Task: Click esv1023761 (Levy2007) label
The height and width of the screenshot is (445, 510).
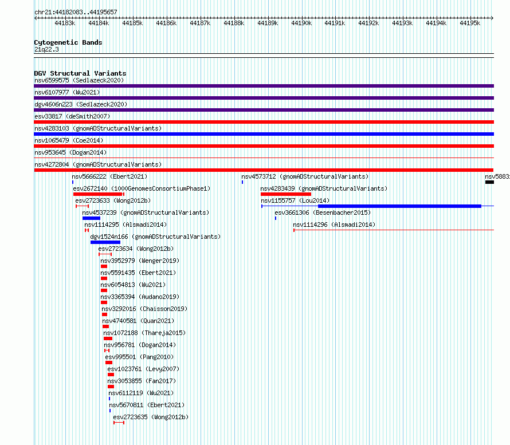Action: click(x=143, y=369)
